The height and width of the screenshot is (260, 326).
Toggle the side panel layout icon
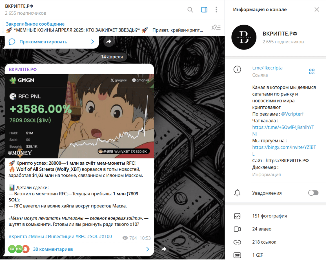pos(204,10)
